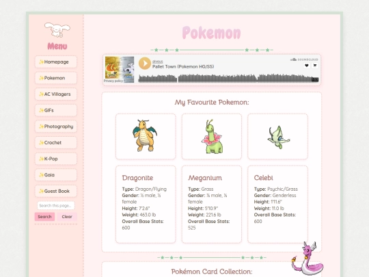The width and height of the screenshot is (369, 277).
Task: Open the SoundCloud Privacy policy link
Action: pyautogui.click(x=113, y=81)
